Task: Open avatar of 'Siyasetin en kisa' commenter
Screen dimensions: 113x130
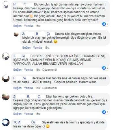Action: 6,122
